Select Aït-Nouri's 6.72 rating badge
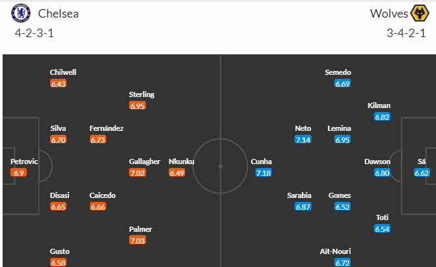The width and height of the screenshot is (436, 267). point(343,262)
